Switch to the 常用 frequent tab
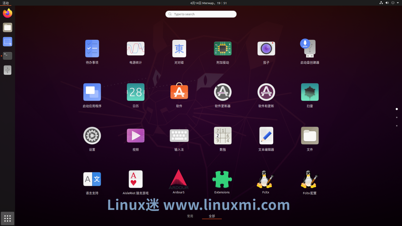The image size is (402, 226). (190, 216)
